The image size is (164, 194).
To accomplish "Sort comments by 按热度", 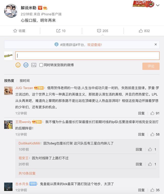I will (x=9, y=81).
